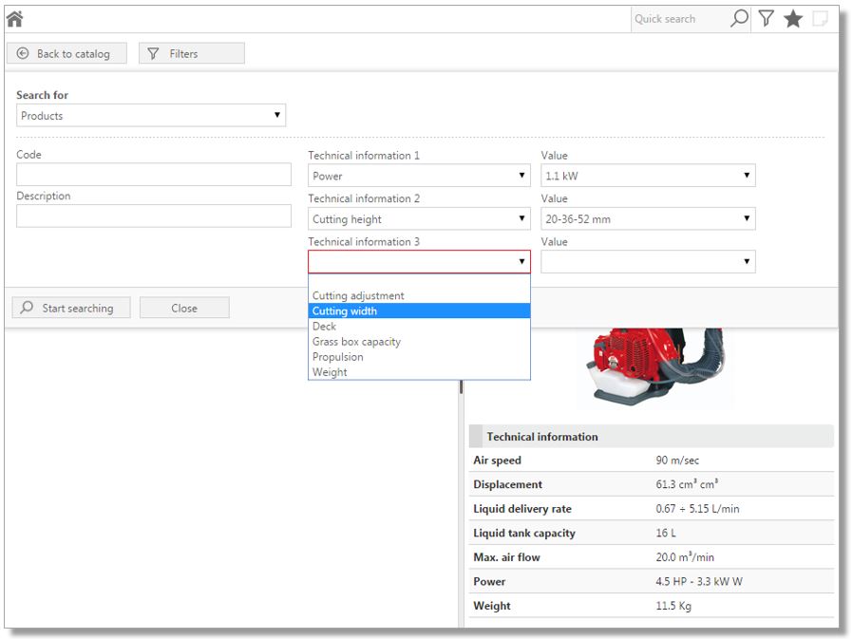Open the filter funnel icon in top bar
The image size is (853, 639).
pyautogui.click(x=766, y=18)
